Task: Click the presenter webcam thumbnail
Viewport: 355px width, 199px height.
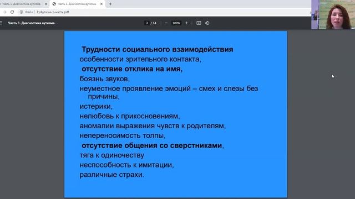Action: [x=333, y=14]
